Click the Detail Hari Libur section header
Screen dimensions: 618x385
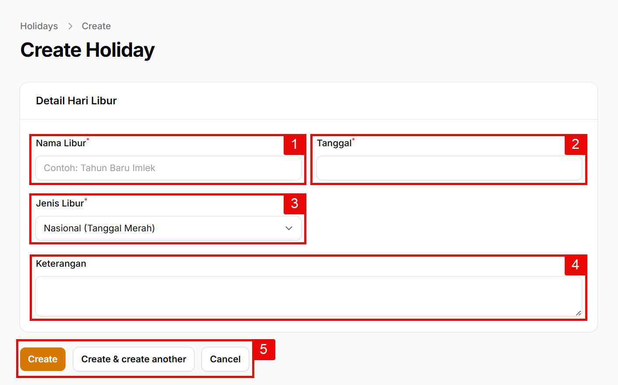[x=76, y=101]
